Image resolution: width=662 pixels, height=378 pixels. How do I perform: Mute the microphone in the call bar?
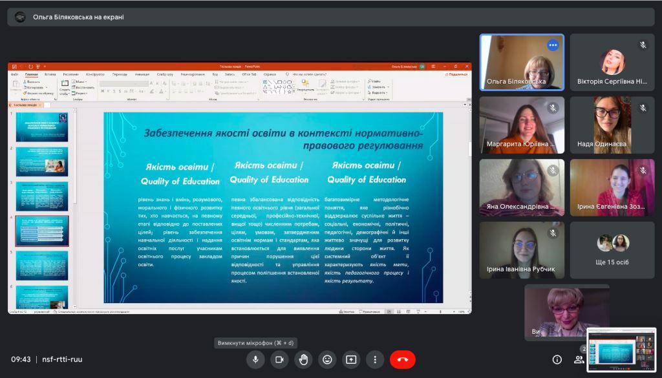pos(256,360)
